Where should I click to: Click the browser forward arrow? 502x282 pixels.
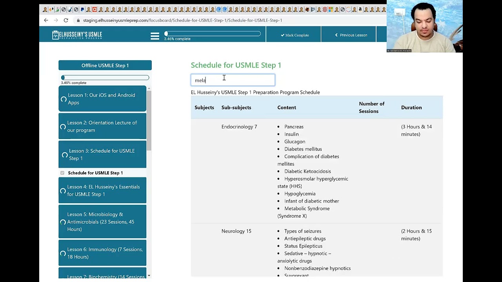point(56,20)
